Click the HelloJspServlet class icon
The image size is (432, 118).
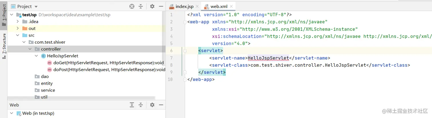(x=43, y=56)
